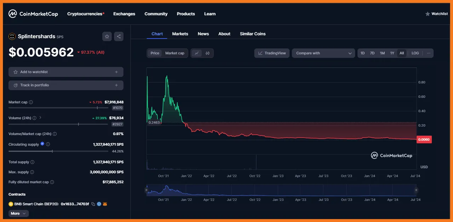Switch to candlestick chart icon
This screenshot has height=222, width=453.
coord(208,53)
